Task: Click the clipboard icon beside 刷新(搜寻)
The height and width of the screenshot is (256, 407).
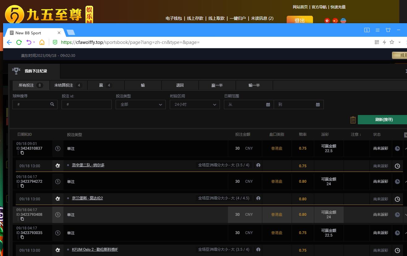Action: pyautogui.click(x=353, y=120)
